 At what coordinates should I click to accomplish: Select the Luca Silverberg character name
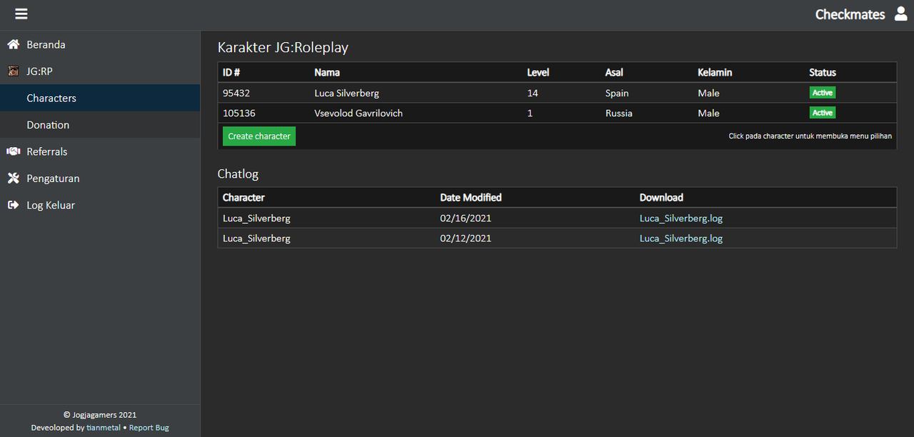[x=346, y=93]
